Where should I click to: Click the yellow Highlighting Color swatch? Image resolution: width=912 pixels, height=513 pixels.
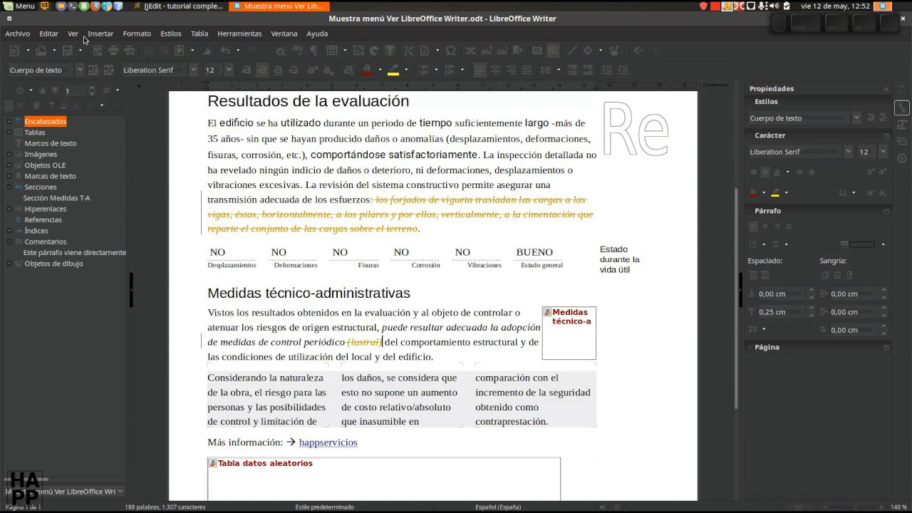click(x=393, y=70)
